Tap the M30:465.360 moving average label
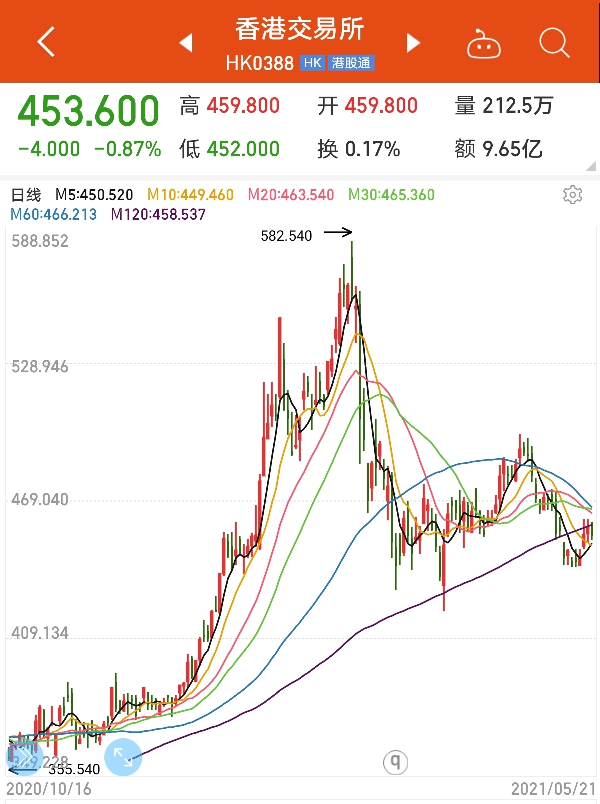This screenshot has height=804, width=600. tap(392, 195)
